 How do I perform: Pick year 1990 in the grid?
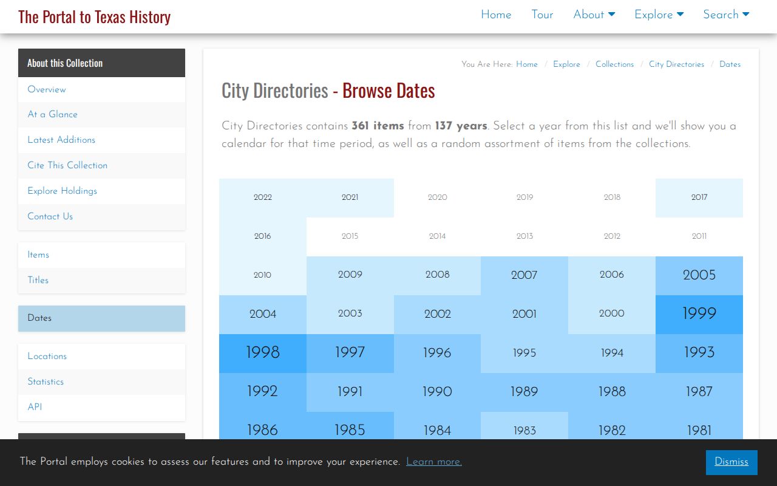(437, 392)
